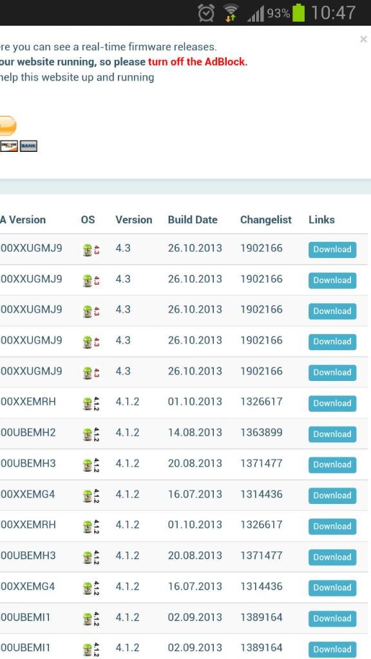
Task: Tap 'real-time firmware releases' notice text
Action: point(149,46)
